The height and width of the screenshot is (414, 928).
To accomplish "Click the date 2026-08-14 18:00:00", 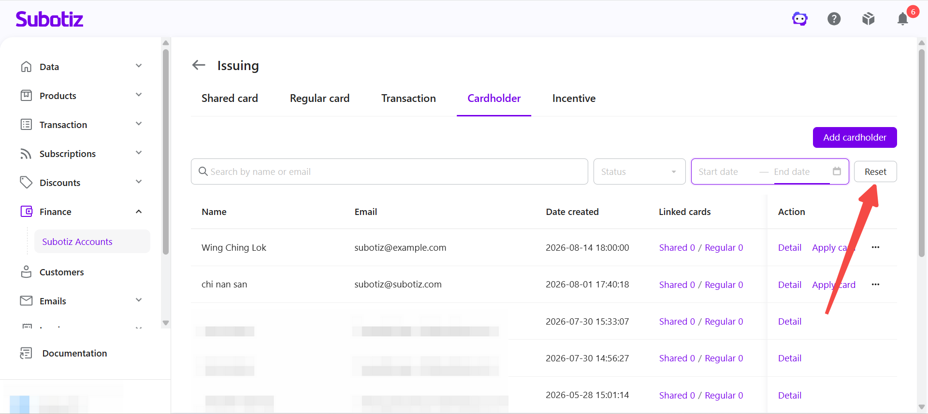I will [587, 247].
